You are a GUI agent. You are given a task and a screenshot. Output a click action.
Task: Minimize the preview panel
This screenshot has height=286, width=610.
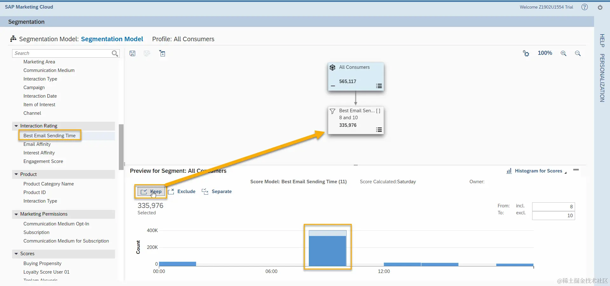pyautogui.click(x=576, y=170)
